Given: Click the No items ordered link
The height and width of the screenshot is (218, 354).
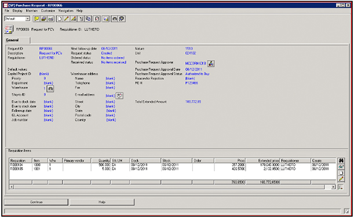Looking at the screenshot, I should (112, 58).
